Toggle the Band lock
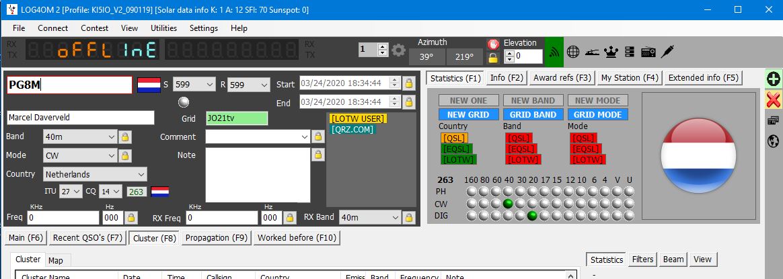Image resolution: width=783 pixels, height=279 pixels. pyautogui.click(x=124, y=136)
